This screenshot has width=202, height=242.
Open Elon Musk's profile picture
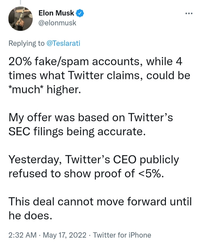point(20,19)
